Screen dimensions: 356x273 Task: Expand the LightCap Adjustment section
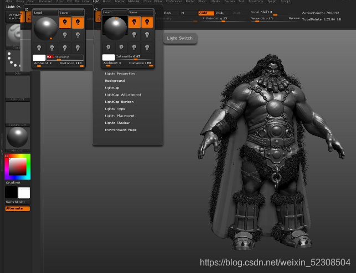pyautogui.click(x=123, y=95)
